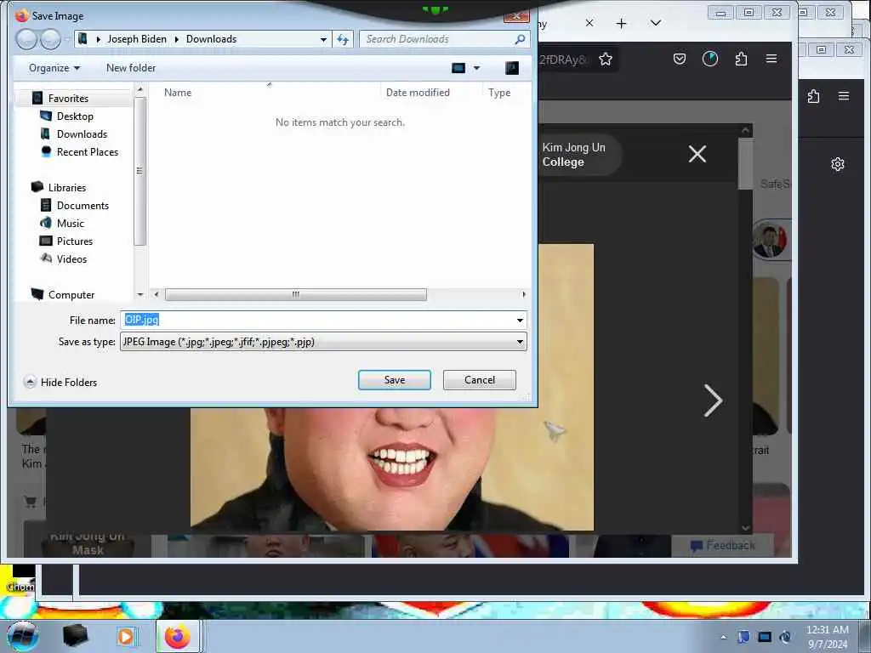Click the circular portrait thumbnail chip
871x653 pixels.
770,241
